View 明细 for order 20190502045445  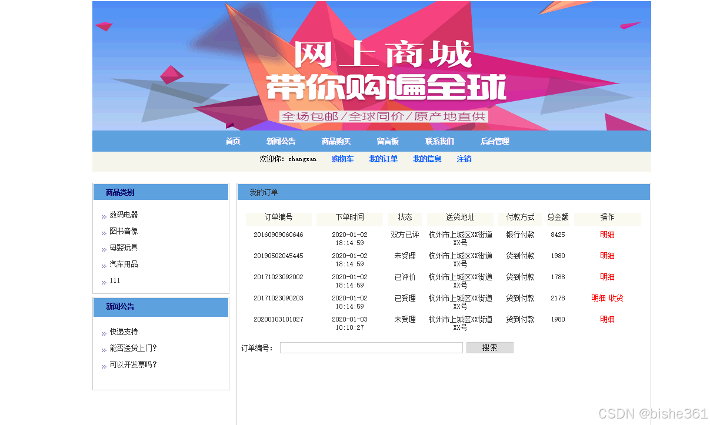pyautogui.click(x=607, y=256)
